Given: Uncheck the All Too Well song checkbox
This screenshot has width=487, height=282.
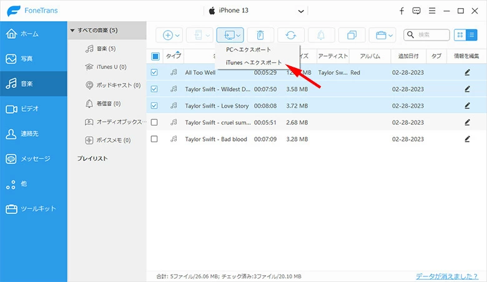Looking at the screenshot, I should 154,72.
